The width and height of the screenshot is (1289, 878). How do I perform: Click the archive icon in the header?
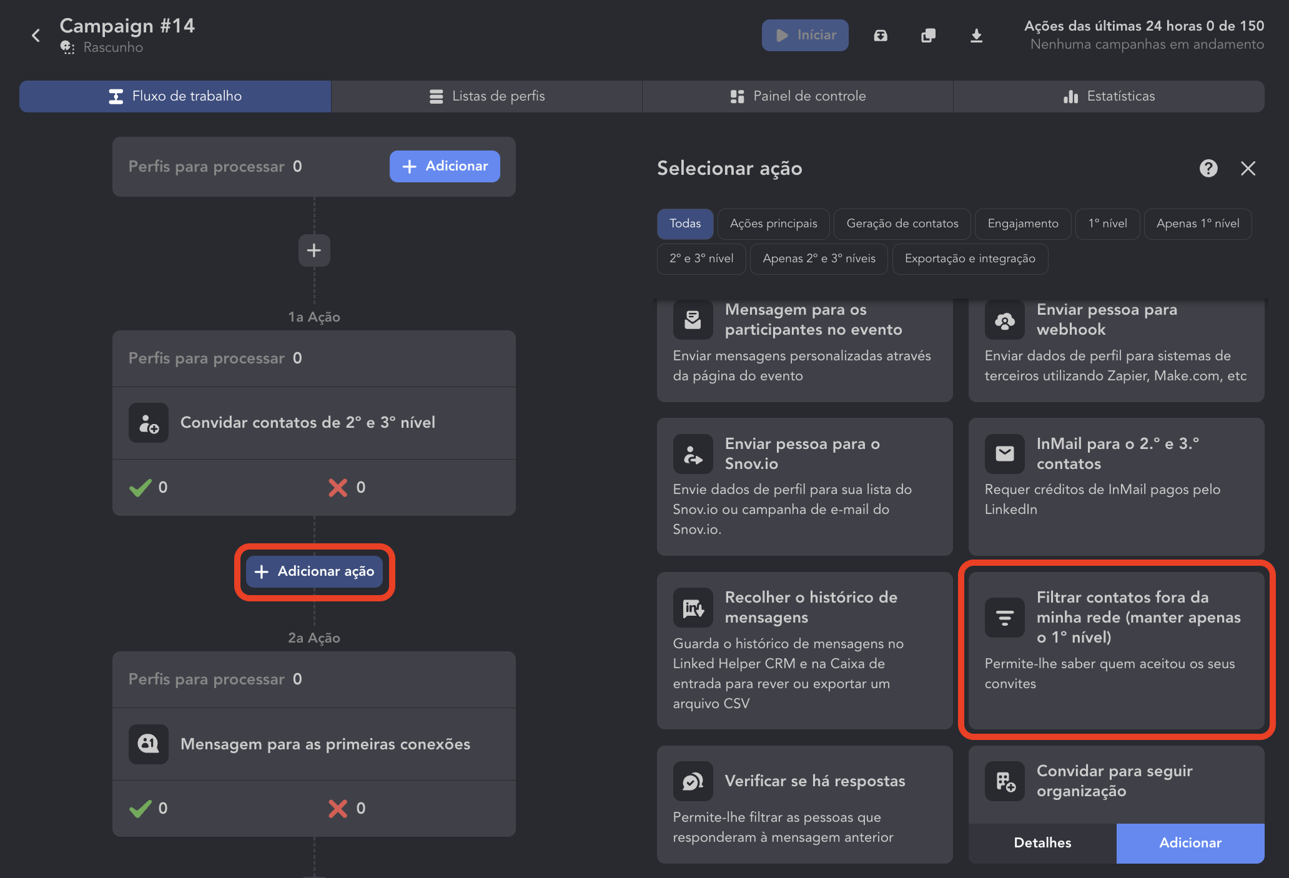pos(881,36)
